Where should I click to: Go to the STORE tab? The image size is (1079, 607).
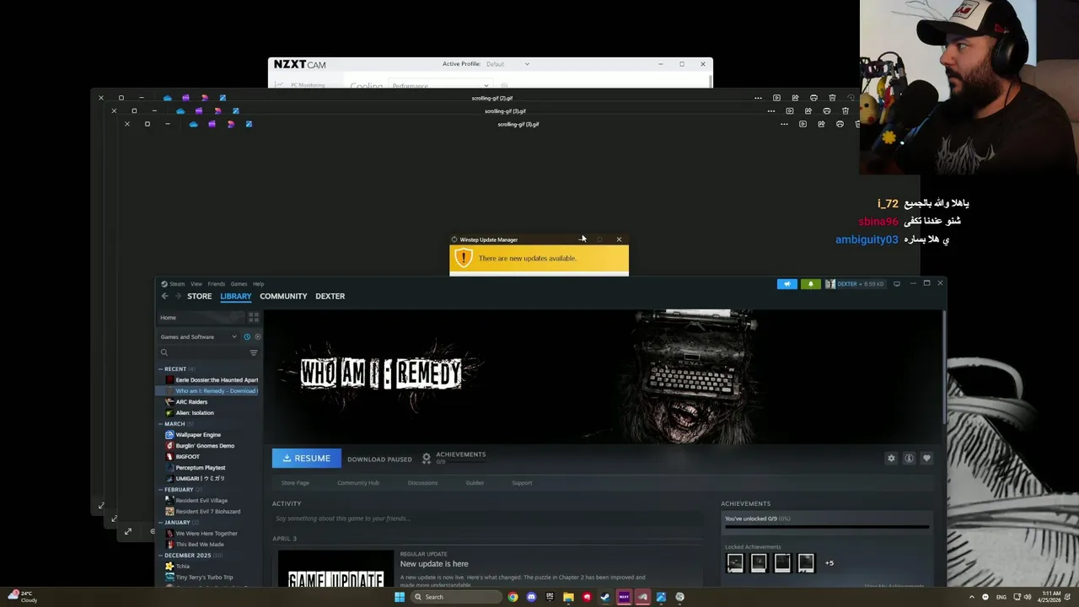pos(200,296)
